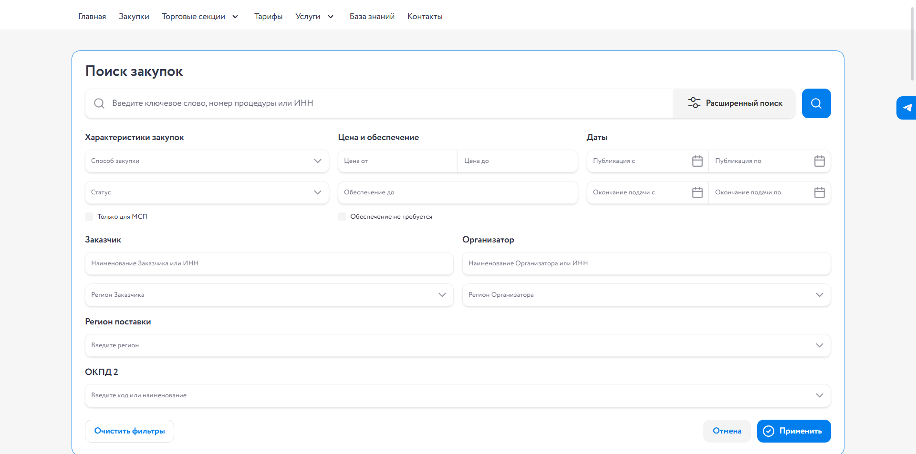Click the magnifier icon inside the search field
This screenshot has height=454, width=916.
click(99, 103)
